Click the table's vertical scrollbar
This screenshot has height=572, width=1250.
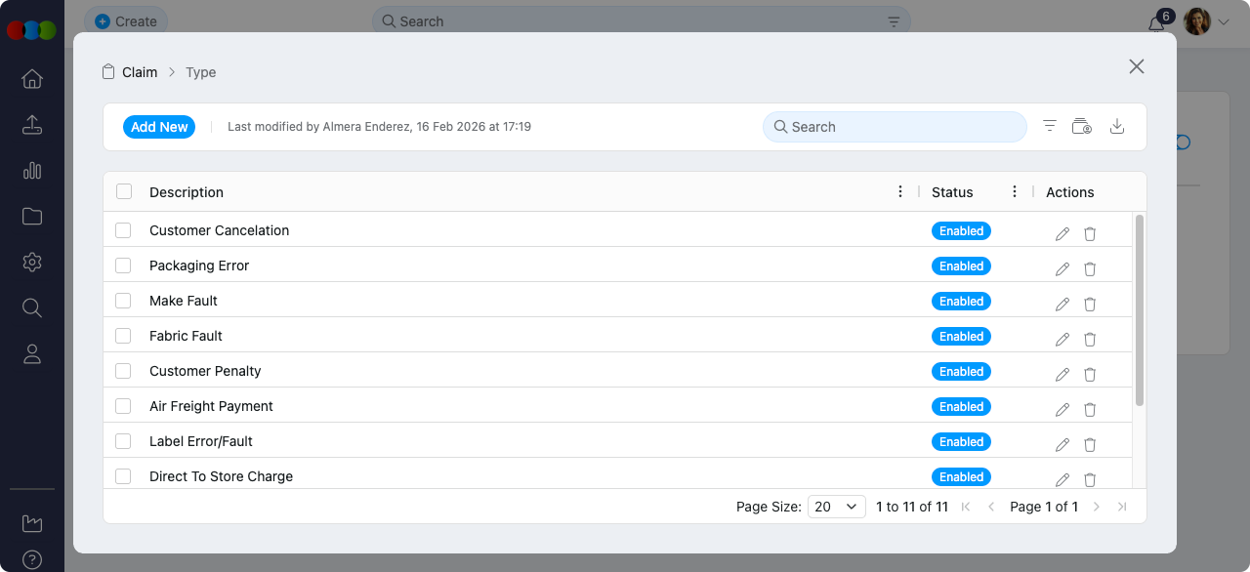tap(1140, 310)
